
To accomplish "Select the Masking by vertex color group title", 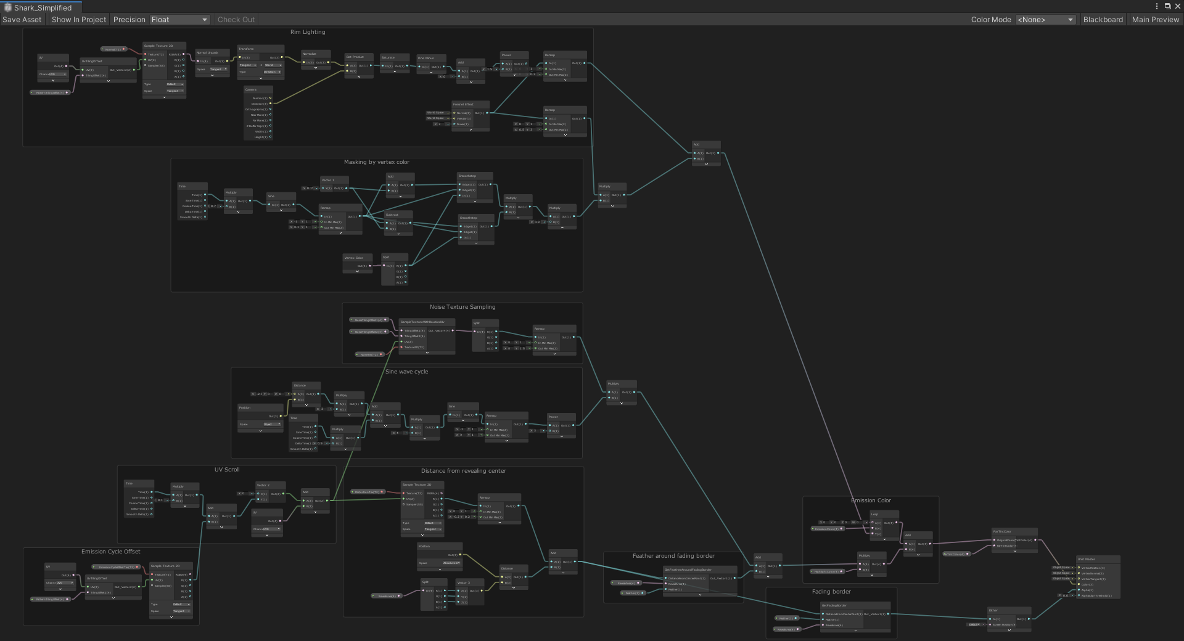I will point(377,162).
